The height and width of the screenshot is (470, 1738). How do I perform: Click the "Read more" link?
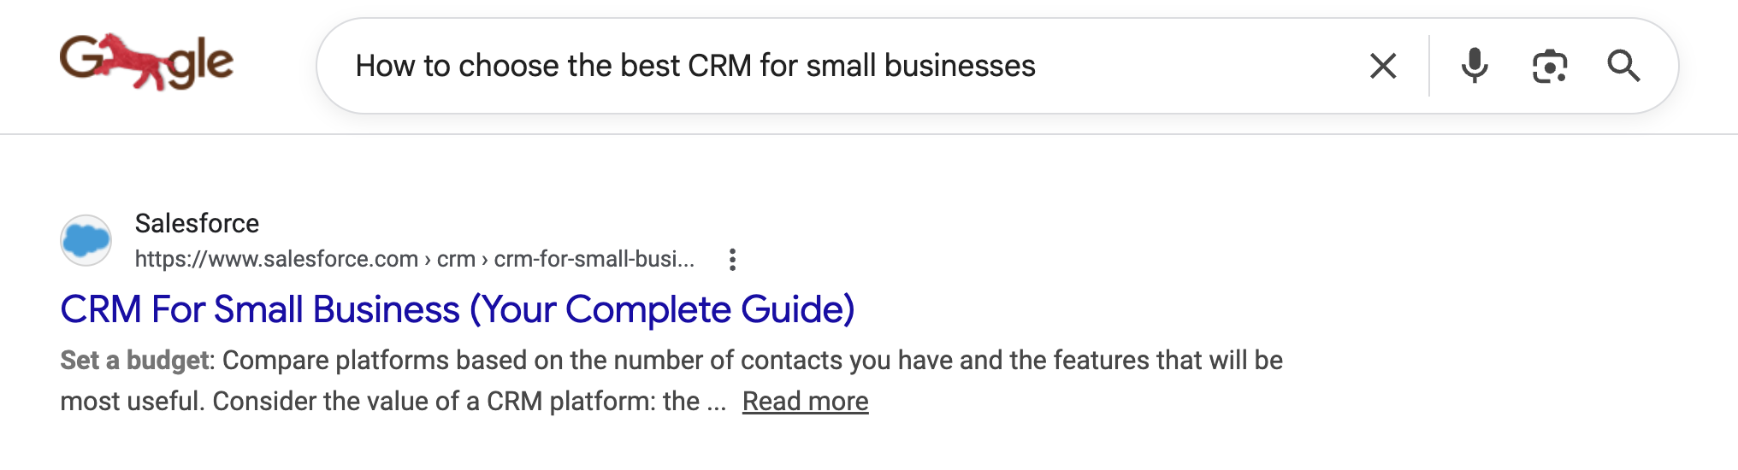805,401
